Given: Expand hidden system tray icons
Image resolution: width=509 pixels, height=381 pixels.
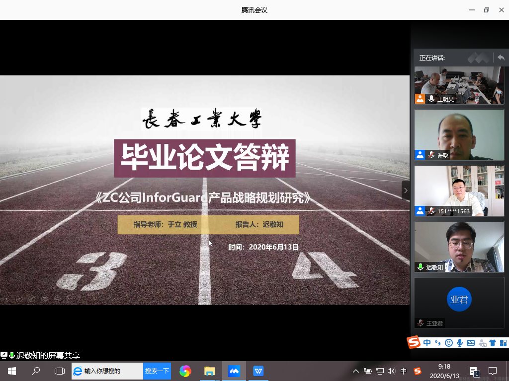Looking at the screenshot, I should click(355, 371).
